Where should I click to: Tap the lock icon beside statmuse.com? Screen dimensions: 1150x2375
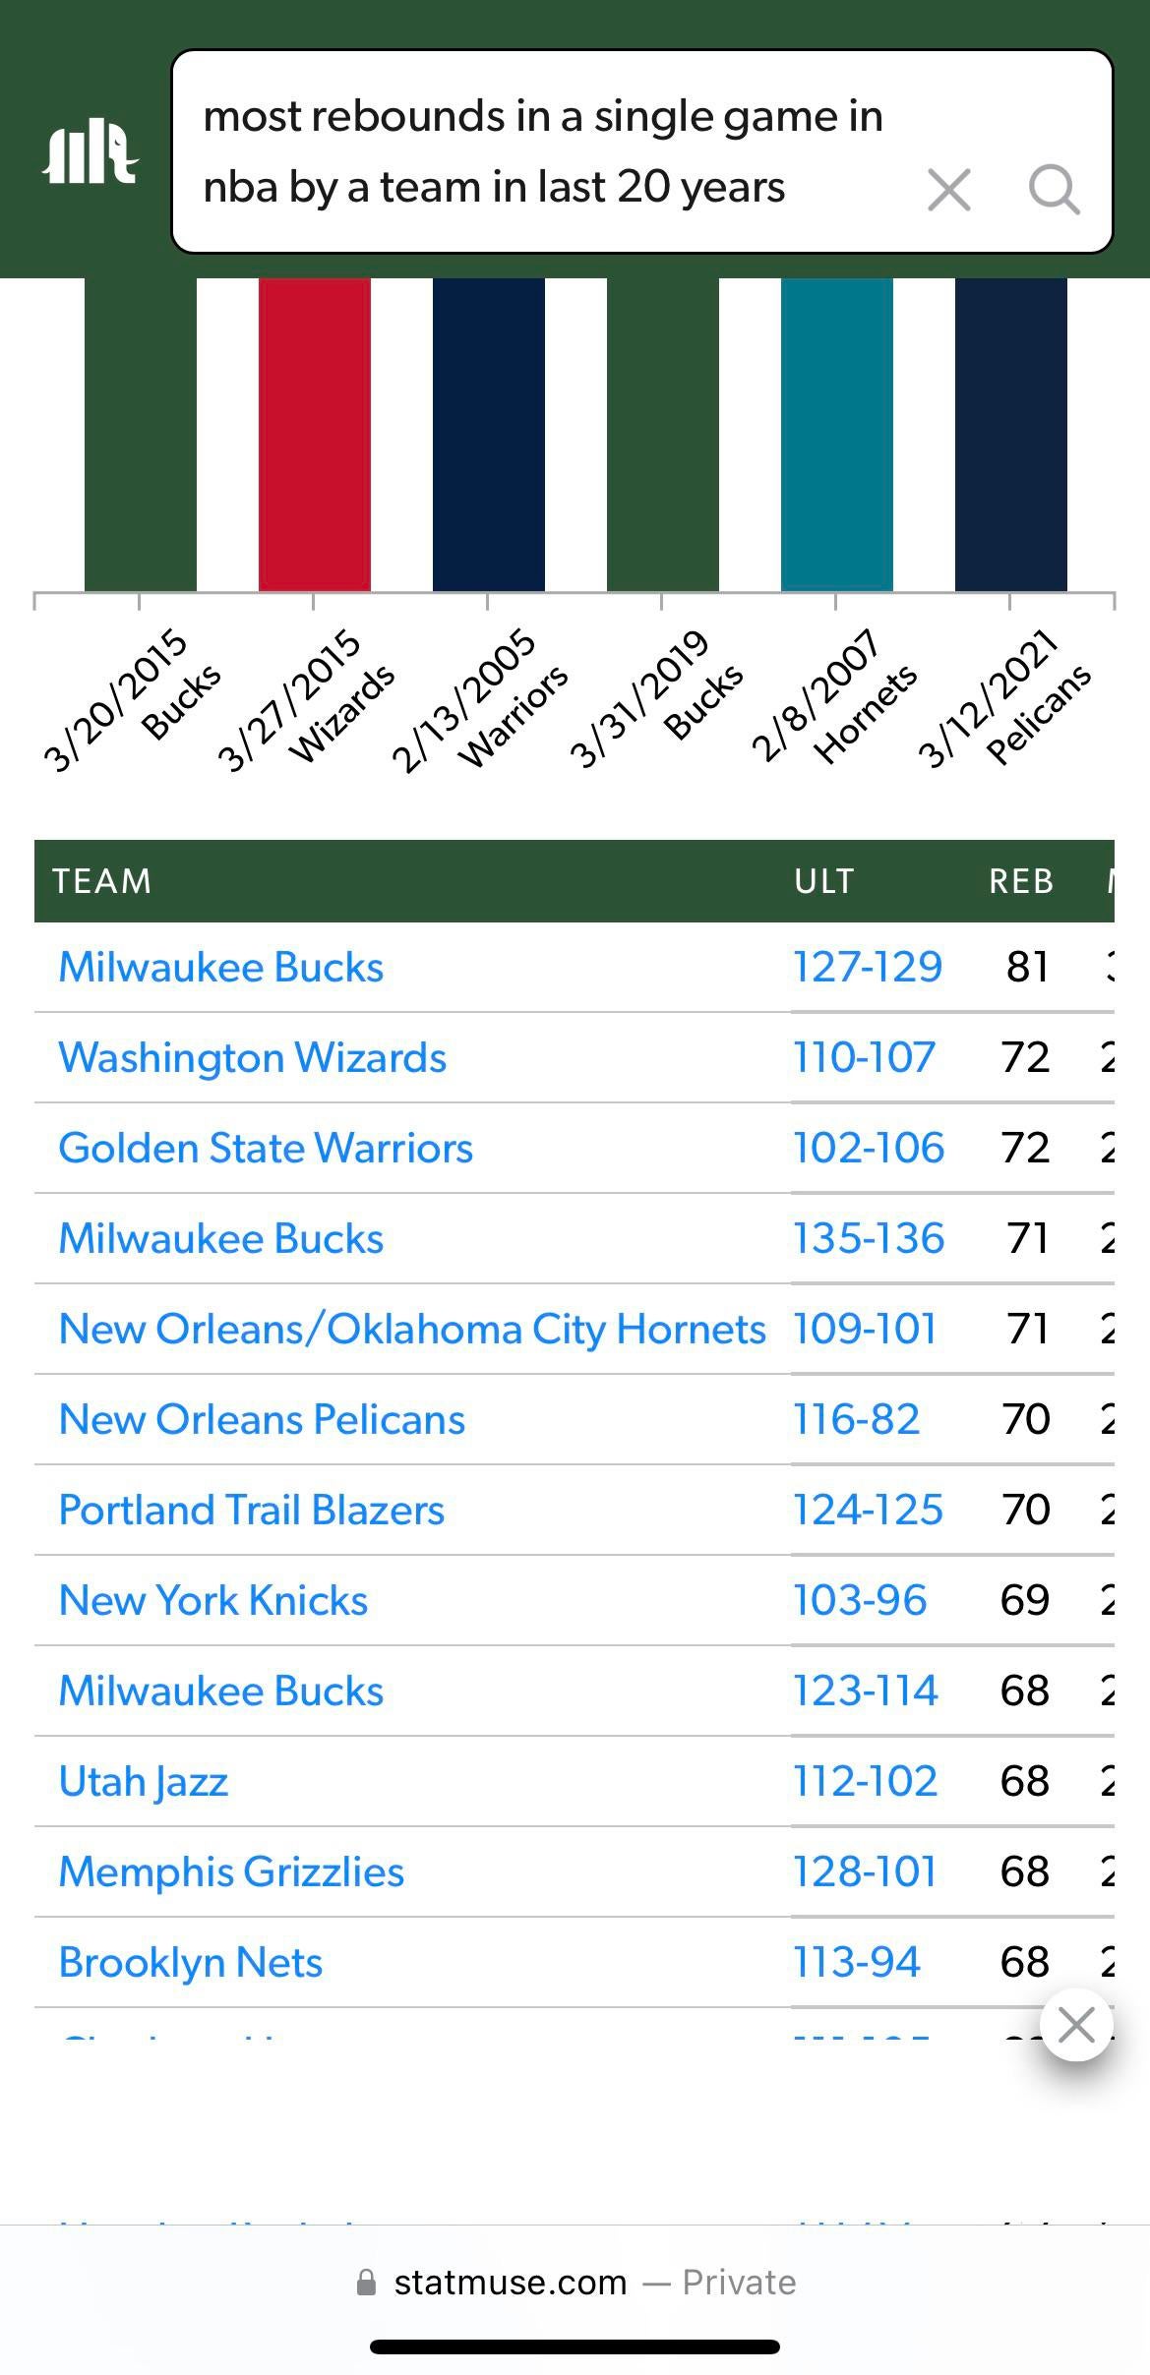click(x=366, y=2283)
